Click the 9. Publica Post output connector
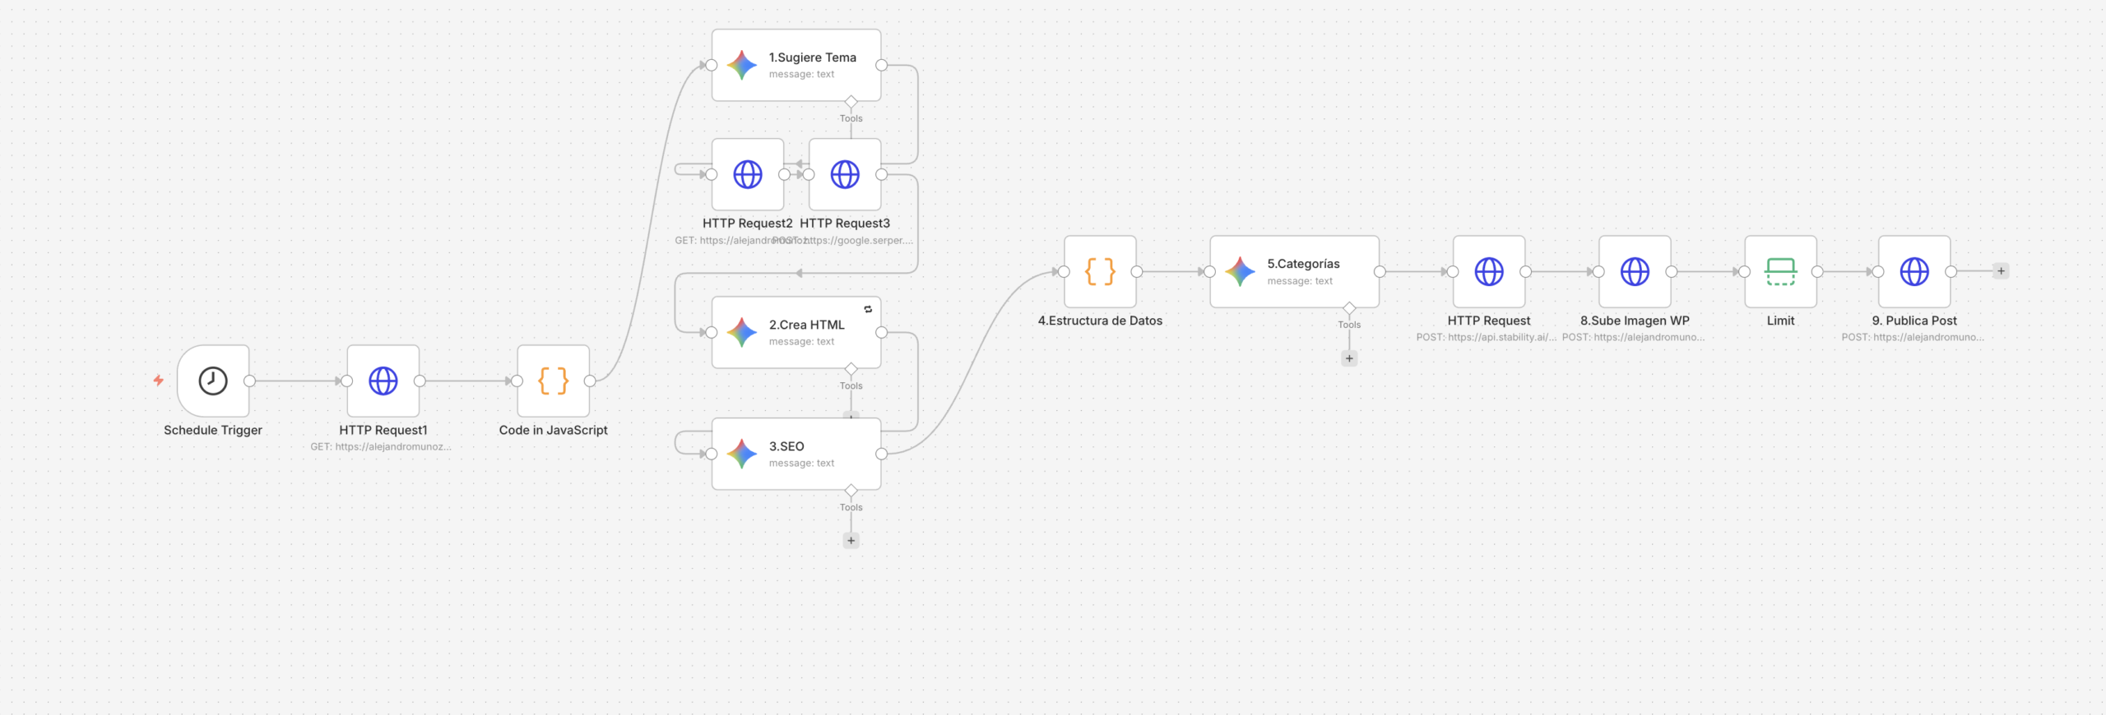 1951,271
